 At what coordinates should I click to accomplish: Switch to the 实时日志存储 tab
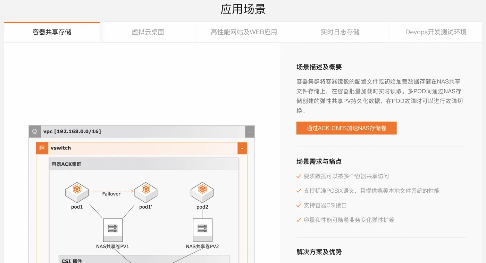coord(340,32)
